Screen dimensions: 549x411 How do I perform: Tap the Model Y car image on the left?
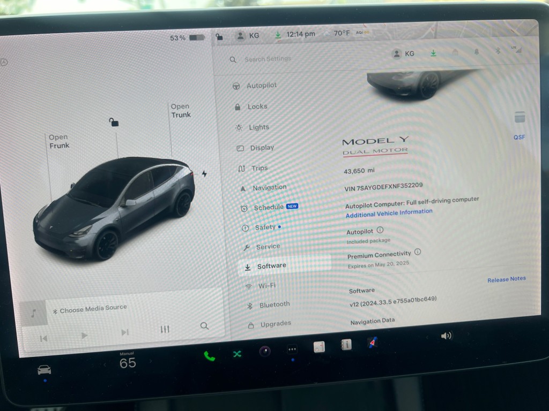115,209
